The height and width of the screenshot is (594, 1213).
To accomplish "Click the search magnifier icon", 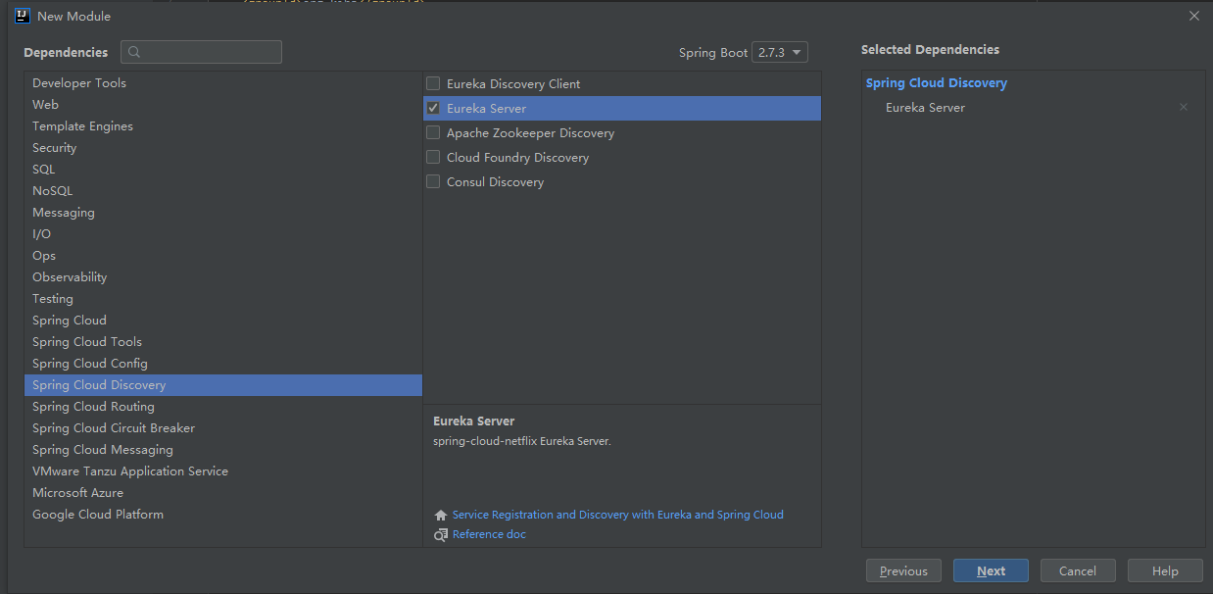I will [134, 52].
